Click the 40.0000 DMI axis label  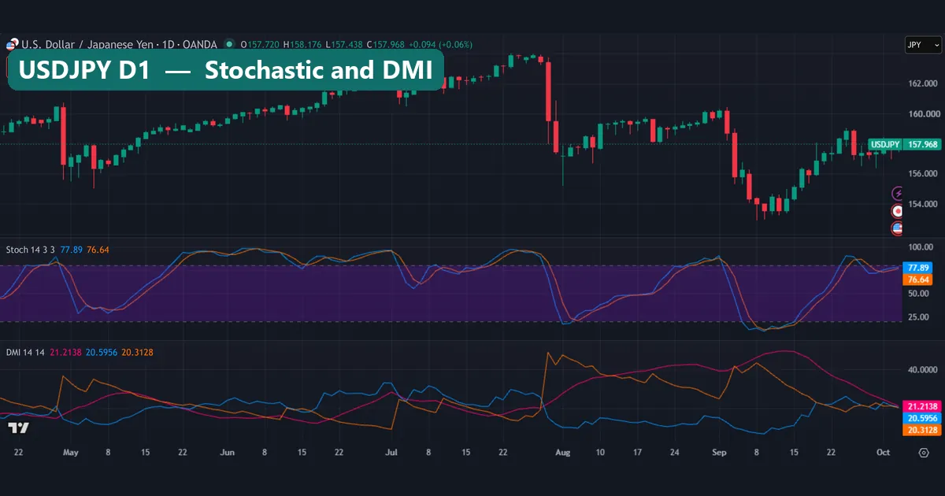point(922,369)
